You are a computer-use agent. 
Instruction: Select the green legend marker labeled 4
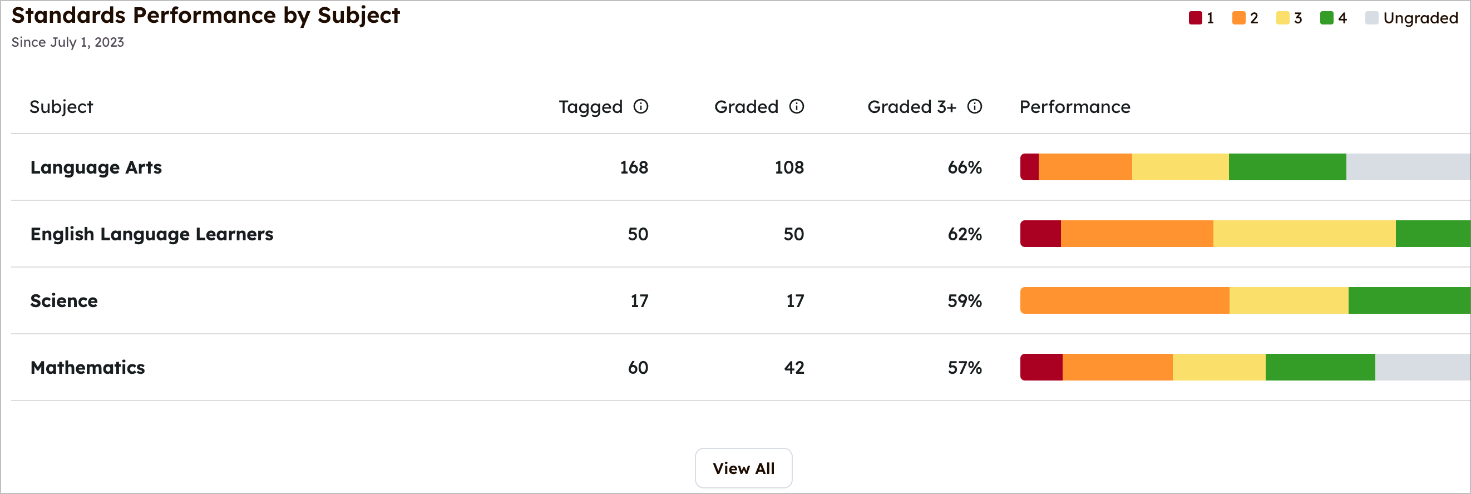[x=1326, y=18]
